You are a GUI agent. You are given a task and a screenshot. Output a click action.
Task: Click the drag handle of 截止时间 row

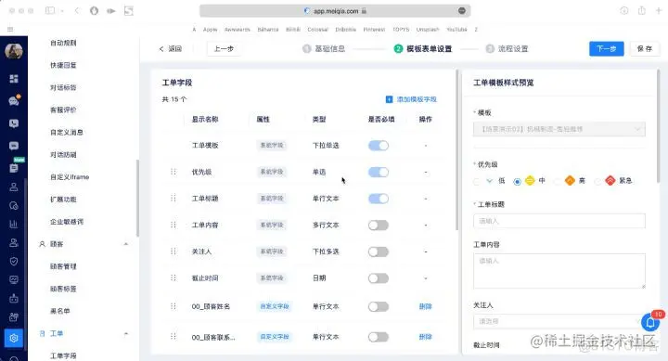(173, 277)
